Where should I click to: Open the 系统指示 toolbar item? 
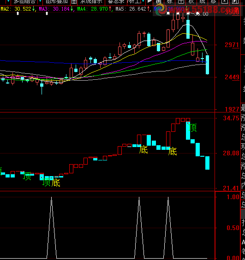(x=91, y=2)
